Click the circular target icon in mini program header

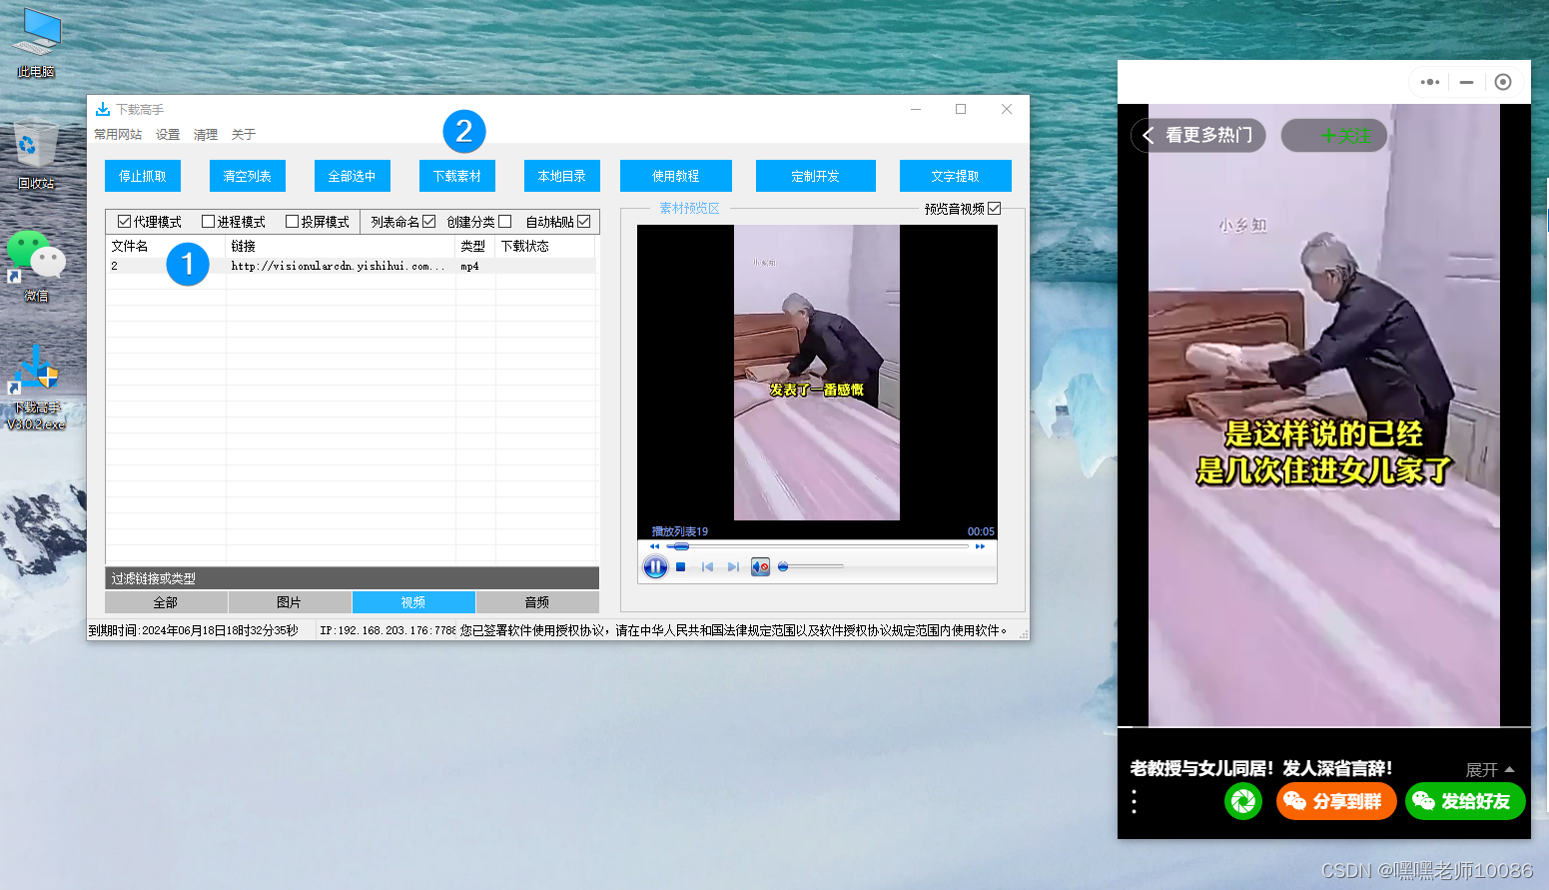(x=1503, y=82)
